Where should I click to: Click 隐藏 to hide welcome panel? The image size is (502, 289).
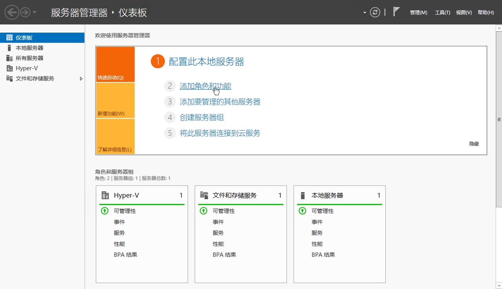474,144
